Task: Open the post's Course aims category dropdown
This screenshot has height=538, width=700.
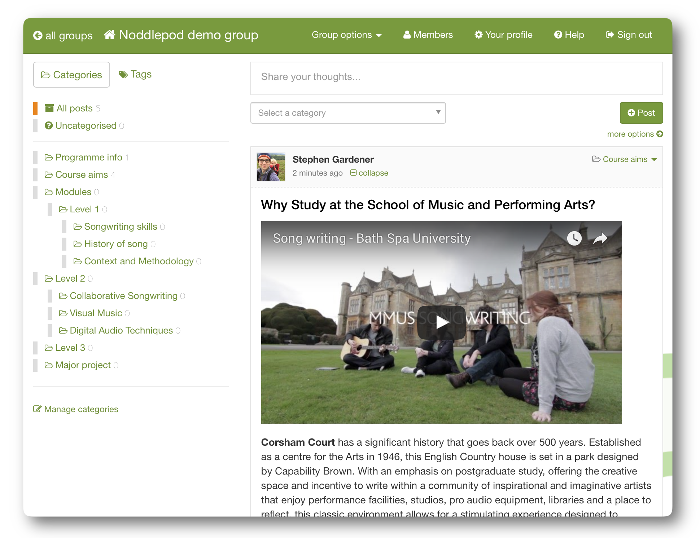Action: pyautogui.click(x=624, y=159)
